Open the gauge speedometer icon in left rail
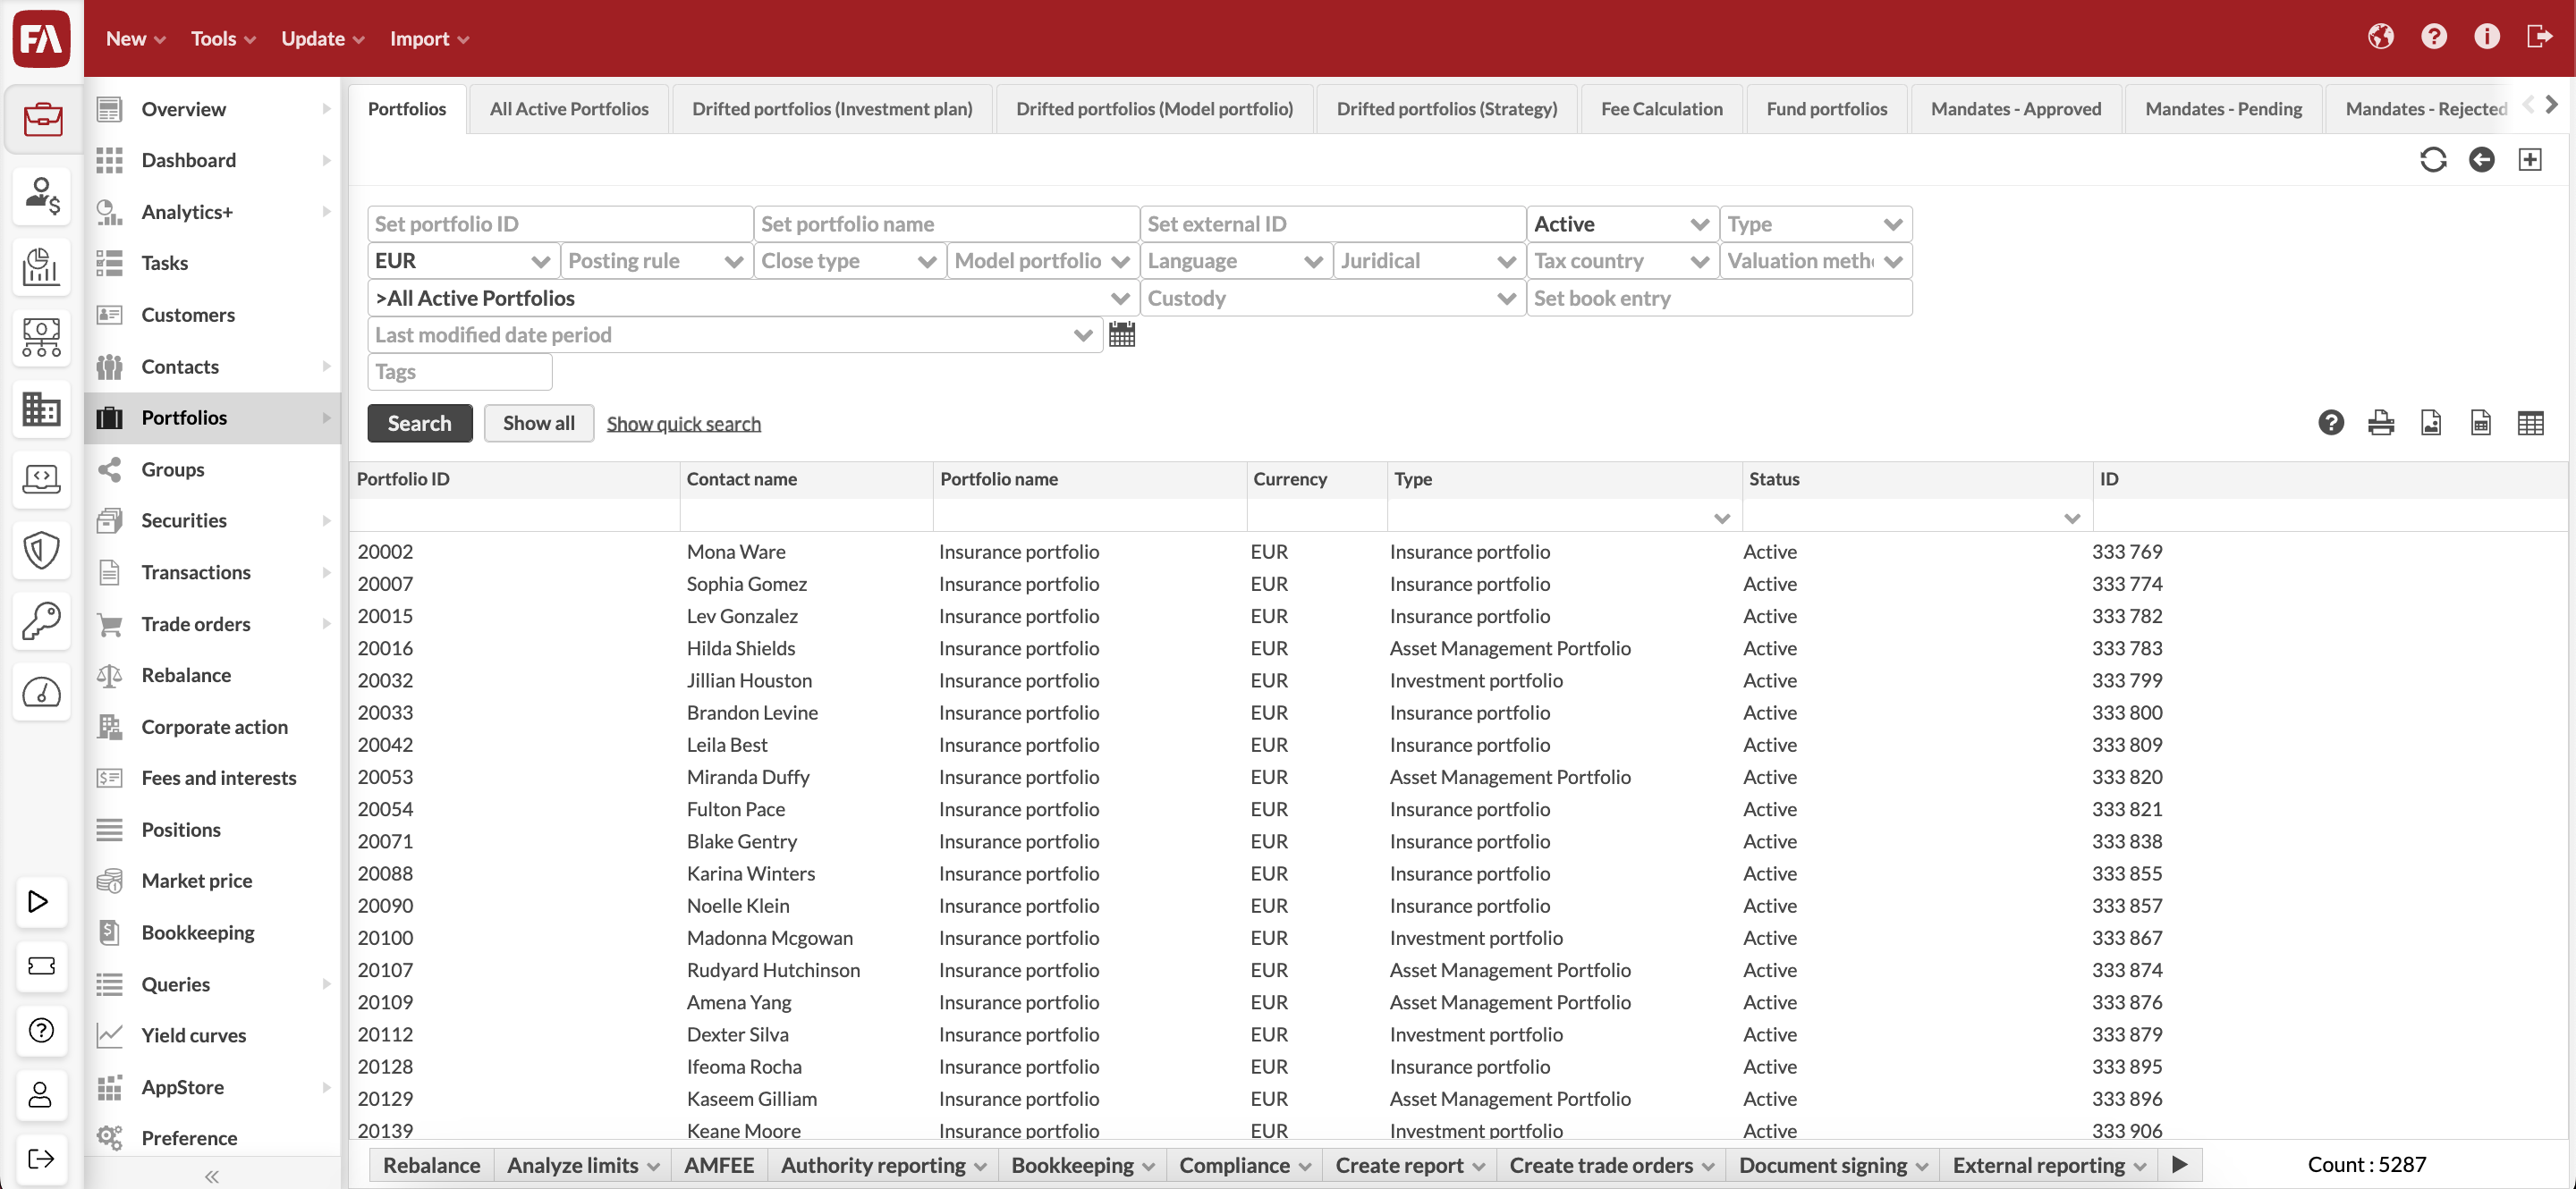 (x=41, y=693)
